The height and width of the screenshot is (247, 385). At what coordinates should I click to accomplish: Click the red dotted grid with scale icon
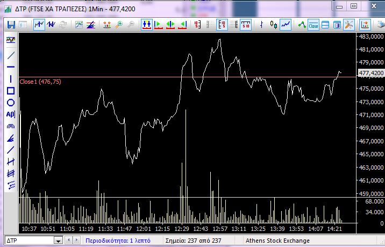(234, 25)
